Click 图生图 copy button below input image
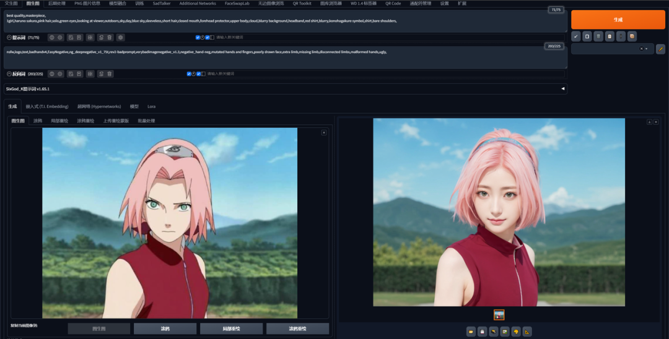The width and height of the screenshot is (669, 339). (x=99, y=328)
